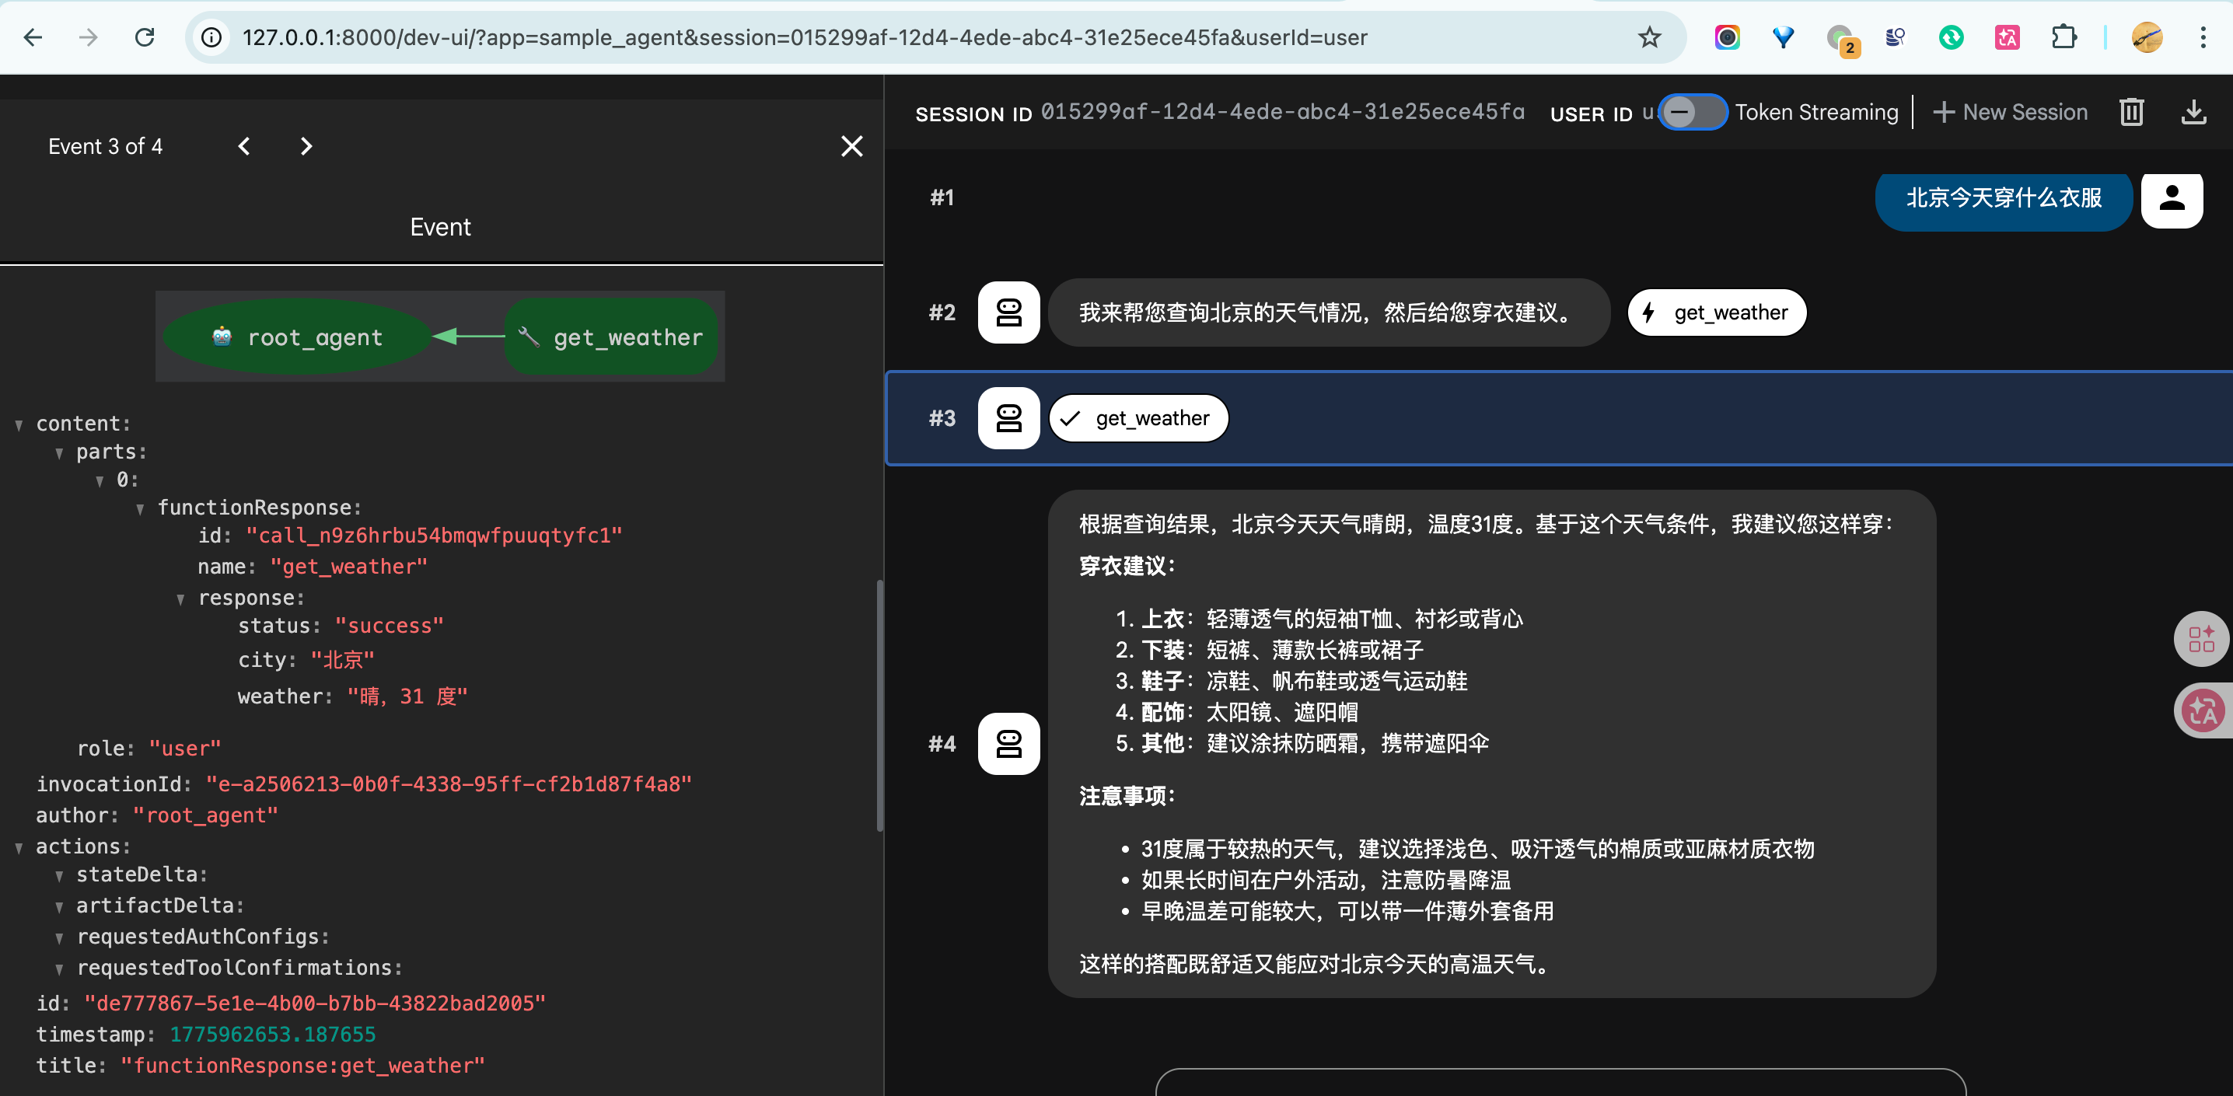The height and width of the screenshot is (1096, 2233).
Task: Click into the browser address bar
Action: coord(780,37)
